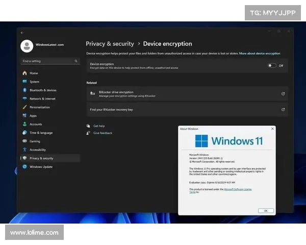Click the Device encryption row label
Screen dimensions: 306x245
pos(102,64)
